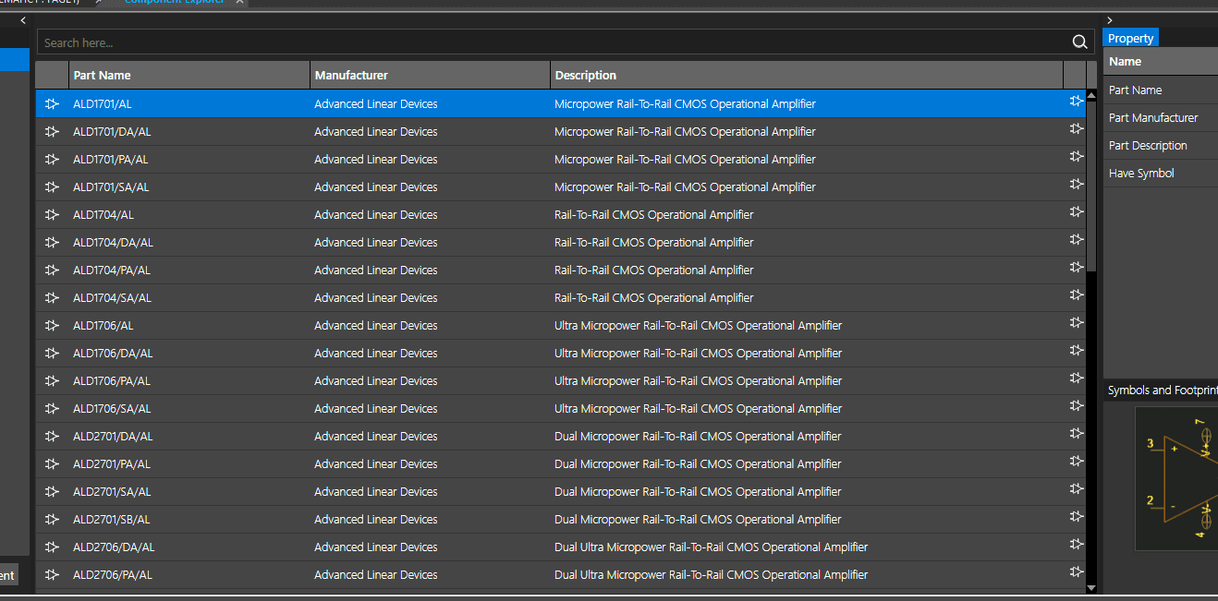Click the symbol icon before ALD2701/DA/AL
The image size is (1218, 601).
52,436
